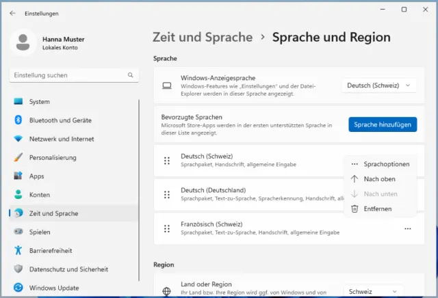Click Sprache hinzufügen button
This screenshot has height=298, width=438.
383,124
